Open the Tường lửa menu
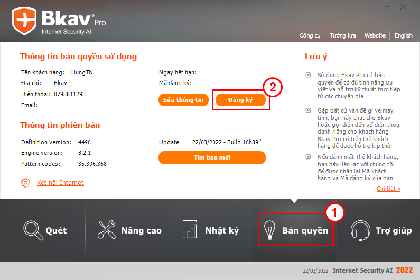Image resolution: width=420 pixels, height=280 pixels. [x=342, y=35]
